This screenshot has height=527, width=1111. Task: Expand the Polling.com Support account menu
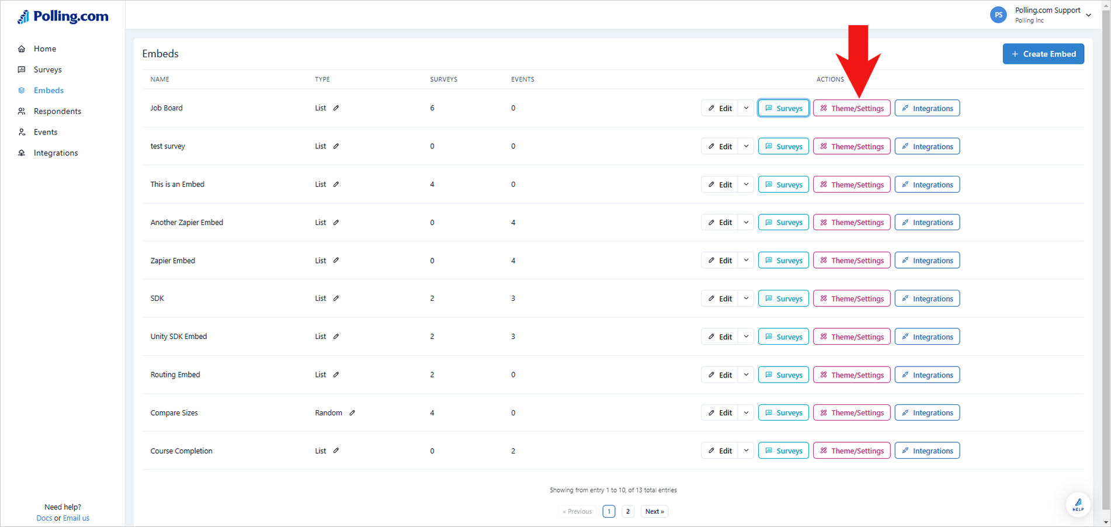click(1088, 15)
